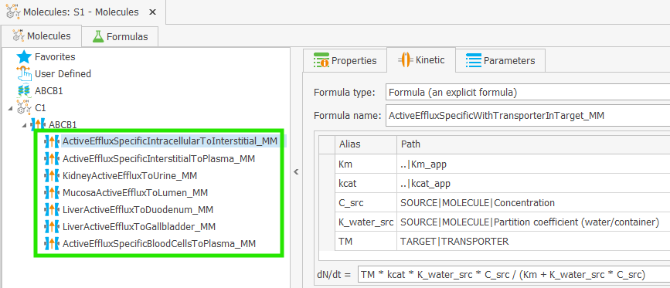Open the Parameters tab
670x288 pixels.
(x=500, y=60)
